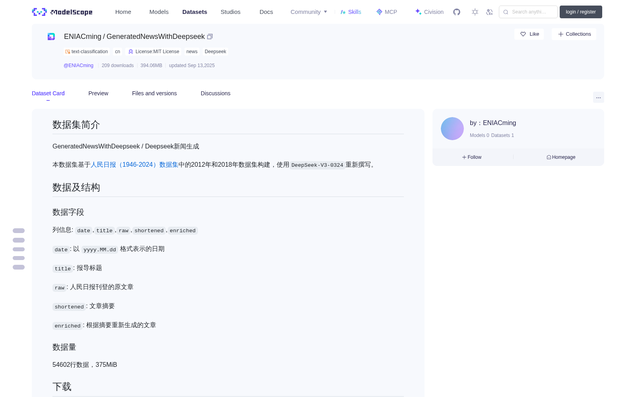The width and height of the screenshot is (636, 397).
Task: Expand the Community dropdown menu
Action: (309, 12)
